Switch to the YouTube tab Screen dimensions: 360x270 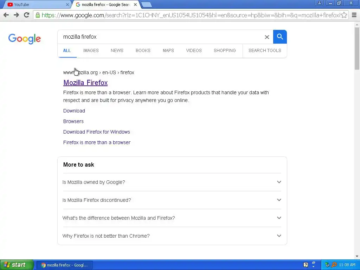coord(37,5)
